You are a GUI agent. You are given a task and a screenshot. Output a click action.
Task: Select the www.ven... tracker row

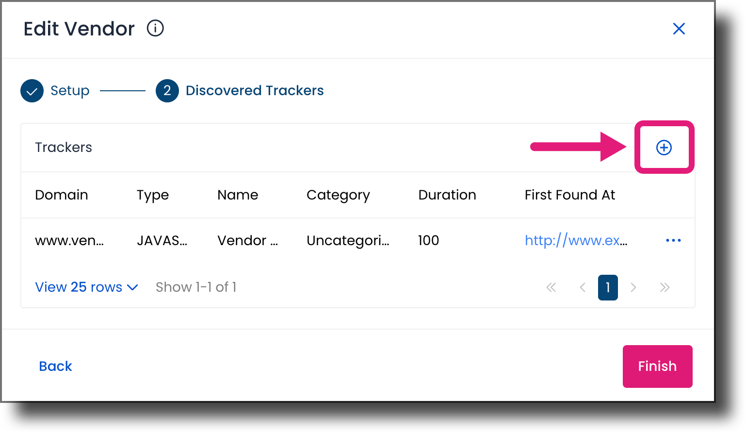69,240
